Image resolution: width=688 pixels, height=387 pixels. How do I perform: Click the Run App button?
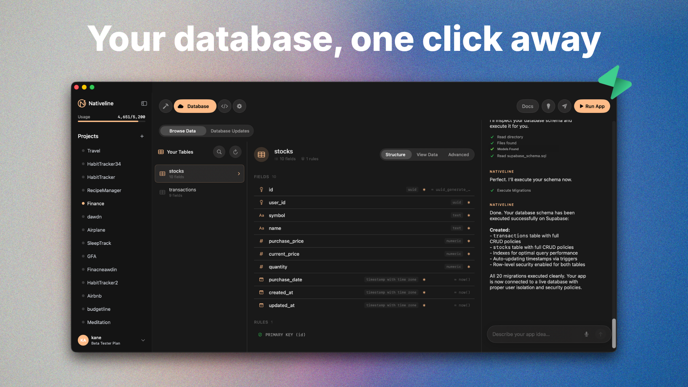pyautogui.click(x=592, y=106)
